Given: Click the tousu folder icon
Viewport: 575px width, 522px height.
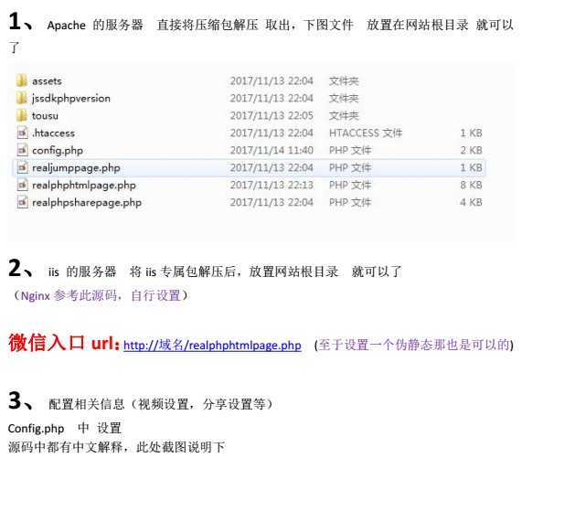Looking at the screenshot, I should pos(22,115).
